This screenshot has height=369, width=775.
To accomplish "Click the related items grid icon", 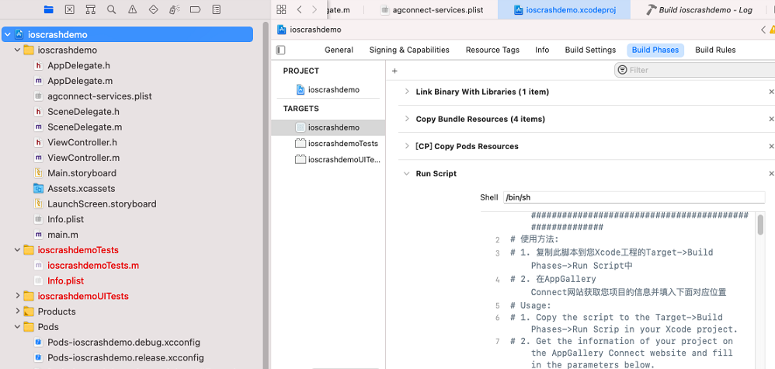I will [281, 9].
